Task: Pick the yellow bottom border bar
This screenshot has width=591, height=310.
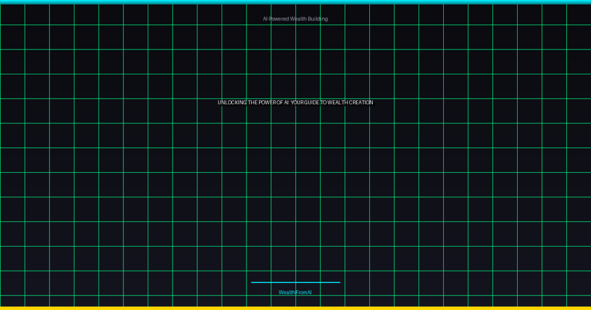Action: point(295,308)
